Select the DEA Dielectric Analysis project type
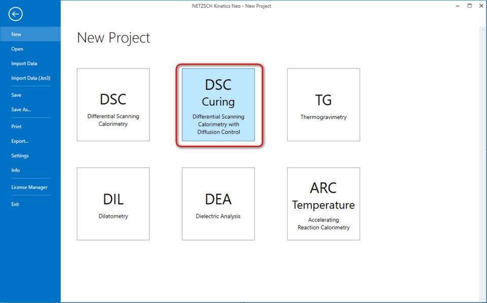This screenshot has height=303, width=487. click(x=218, y=204)
